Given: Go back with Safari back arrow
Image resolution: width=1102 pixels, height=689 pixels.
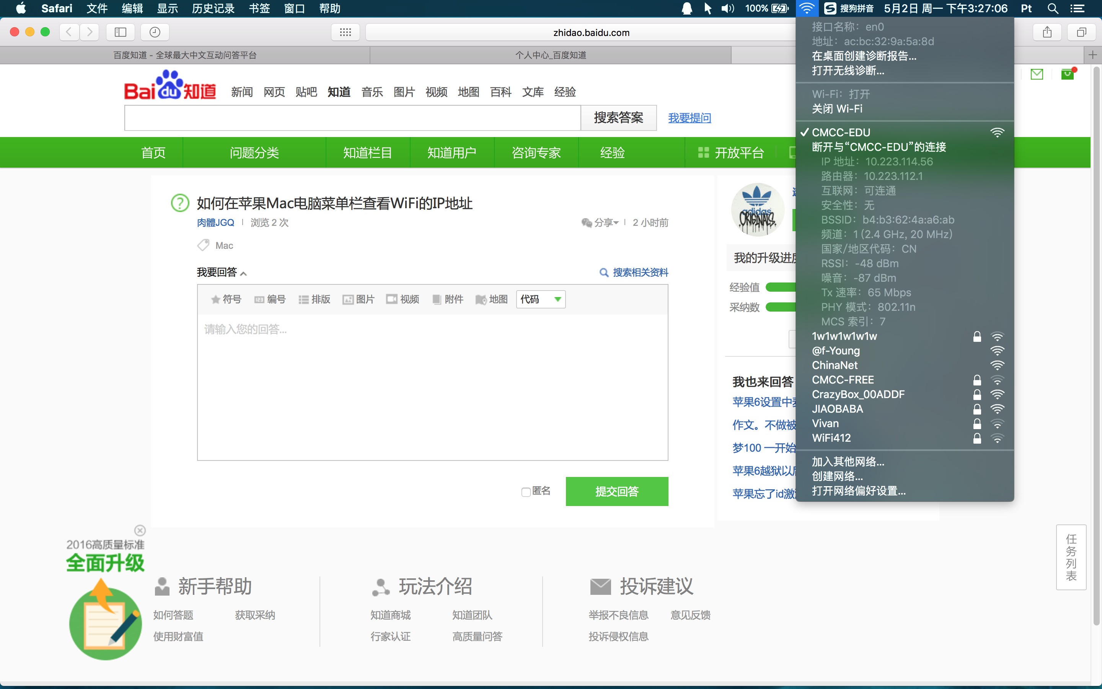Looking at the screenshot, I should (69, 32).
